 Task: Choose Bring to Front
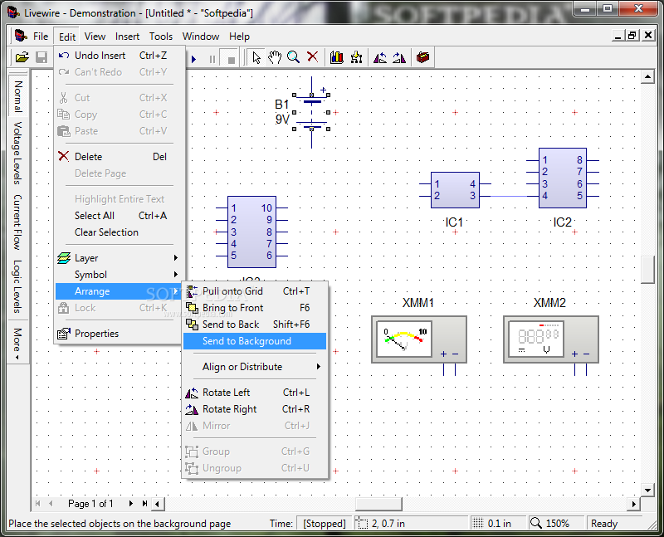(x=255, y=308)
